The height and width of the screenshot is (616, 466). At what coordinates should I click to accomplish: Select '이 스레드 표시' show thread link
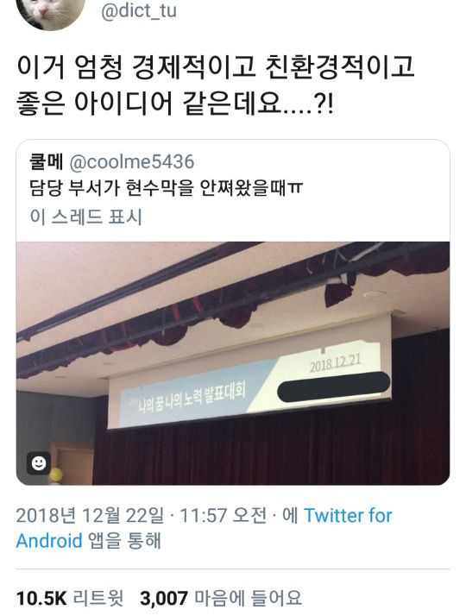pos(85,217)
